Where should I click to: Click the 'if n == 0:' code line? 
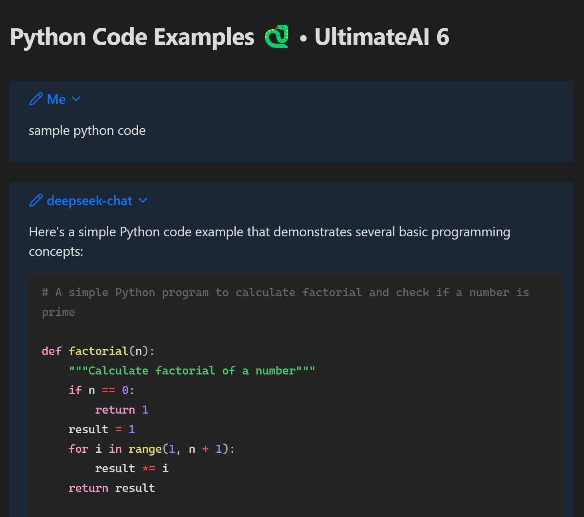point(101,390)
